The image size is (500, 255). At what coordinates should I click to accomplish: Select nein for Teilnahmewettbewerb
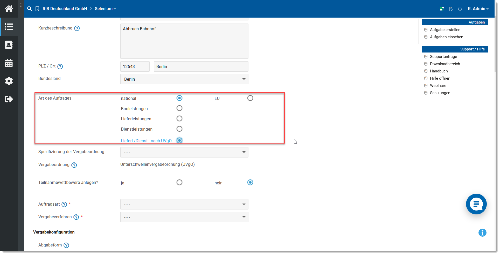[x=250, y=182]
